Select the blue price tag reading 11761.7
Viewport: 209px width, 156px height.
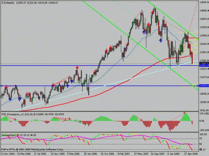(204, 66)
